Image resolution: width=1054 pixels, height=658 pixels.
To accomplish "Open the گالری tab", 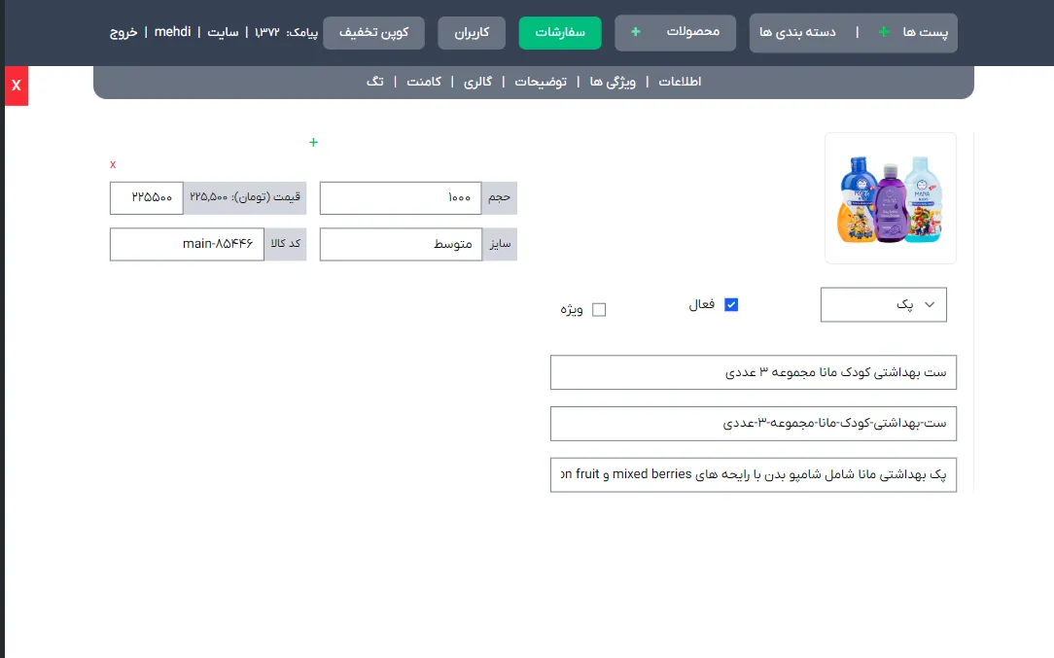I will (477, 82).
